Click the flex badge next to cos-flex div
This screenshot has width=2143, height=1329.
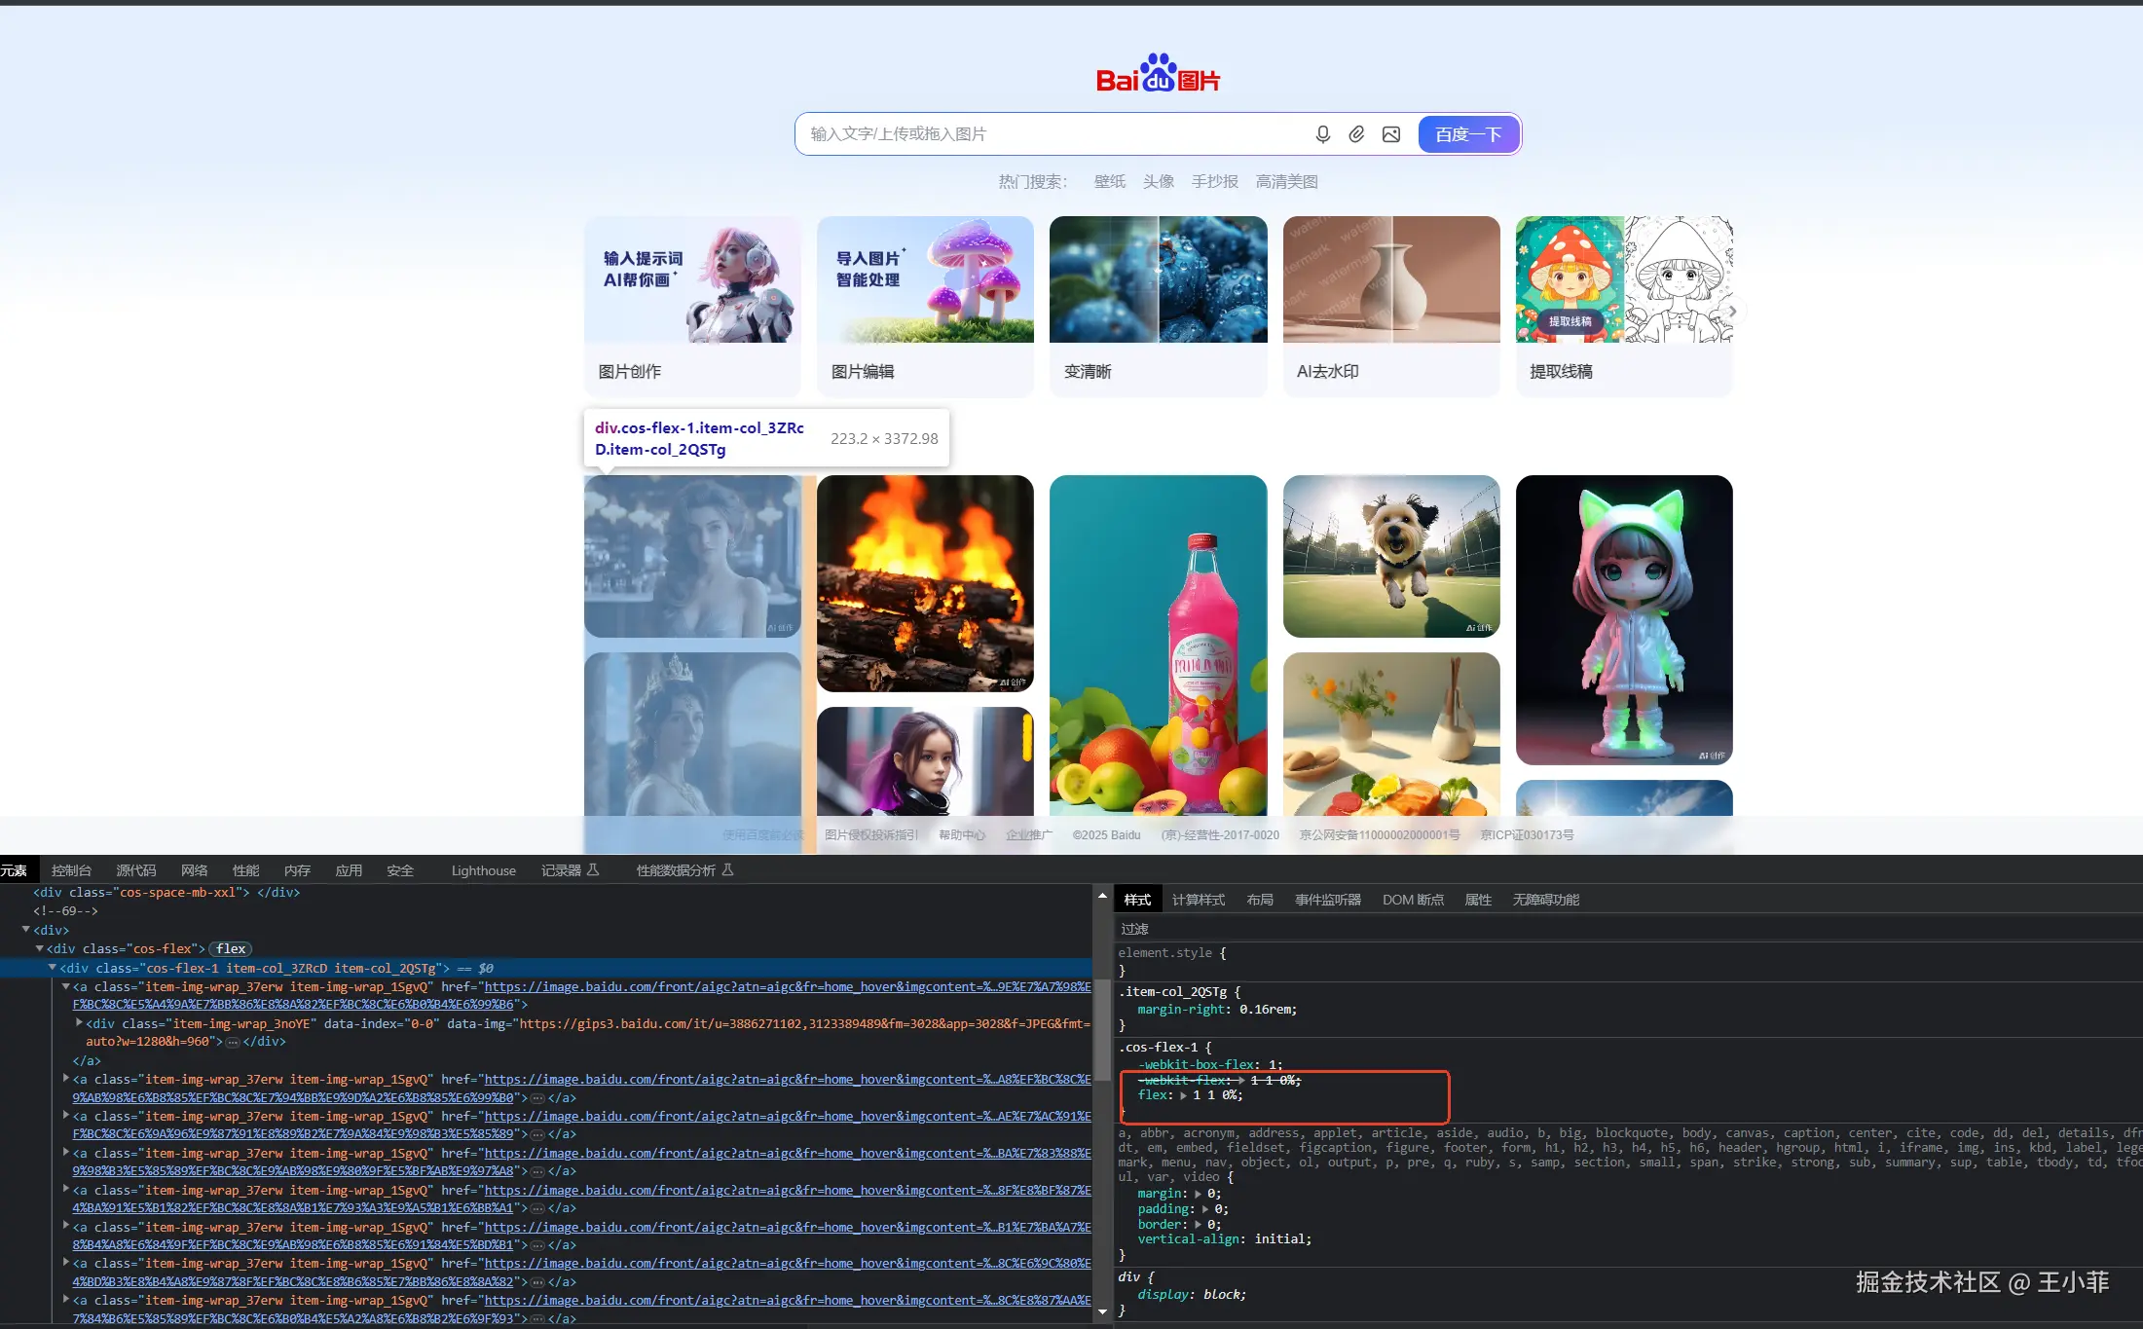[x=231, y=948]
